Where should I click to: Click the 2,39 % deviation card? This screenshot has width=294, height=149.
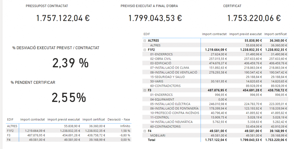(70, 63)
